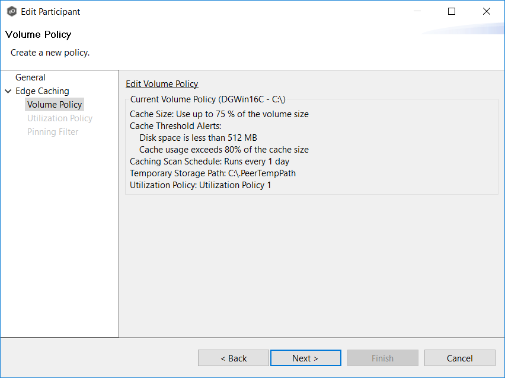Viewport: 505px width, 378px height.
Task: Click the Edit Participant app icon in title bar
Action: [11, 11]
